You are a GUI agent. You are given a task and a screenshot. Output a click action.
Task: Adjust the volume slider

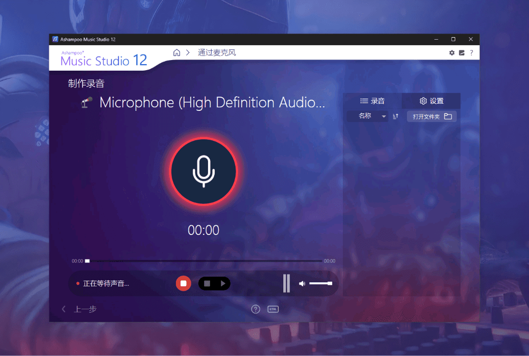pos(320,283)
